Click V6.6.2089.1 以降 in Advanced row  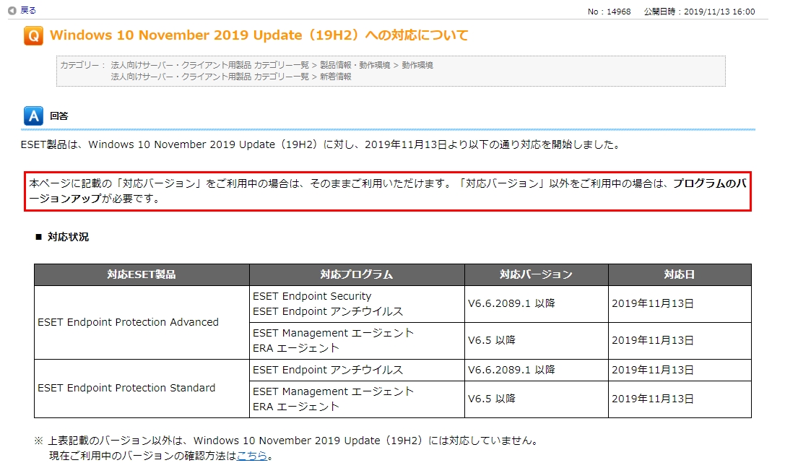pyautogui.click(x=511, y=303)
